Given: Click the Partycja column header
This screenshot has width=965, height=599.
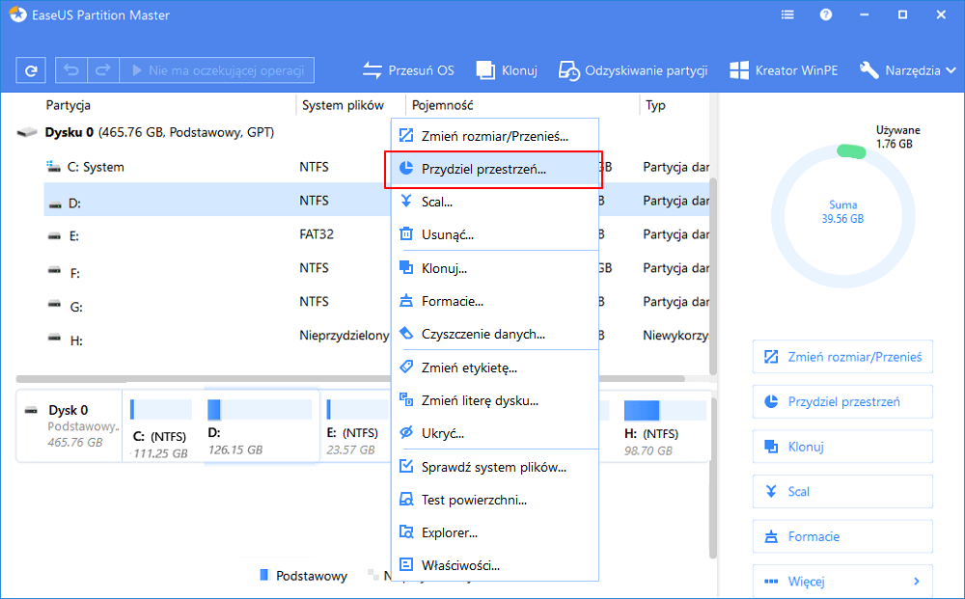Looking at the screenshot, I should point(69,105).
